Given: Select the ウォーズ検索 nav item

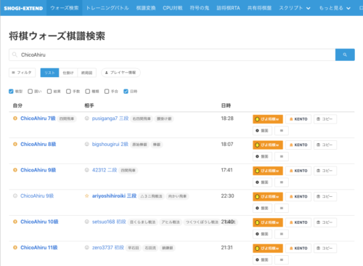Looking at the screenshot, I should coord(65,8).
